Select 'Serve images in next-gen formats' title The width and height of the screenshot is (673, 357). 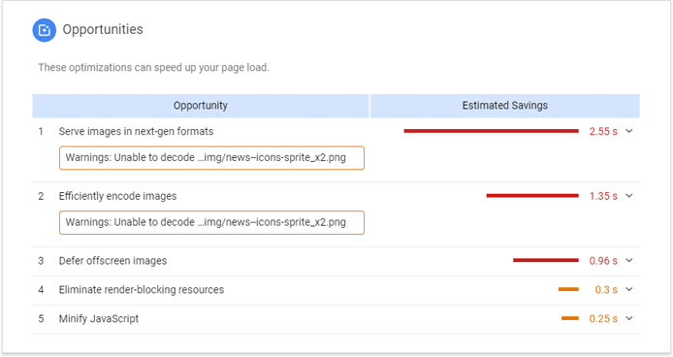click(x=136, y=132)
